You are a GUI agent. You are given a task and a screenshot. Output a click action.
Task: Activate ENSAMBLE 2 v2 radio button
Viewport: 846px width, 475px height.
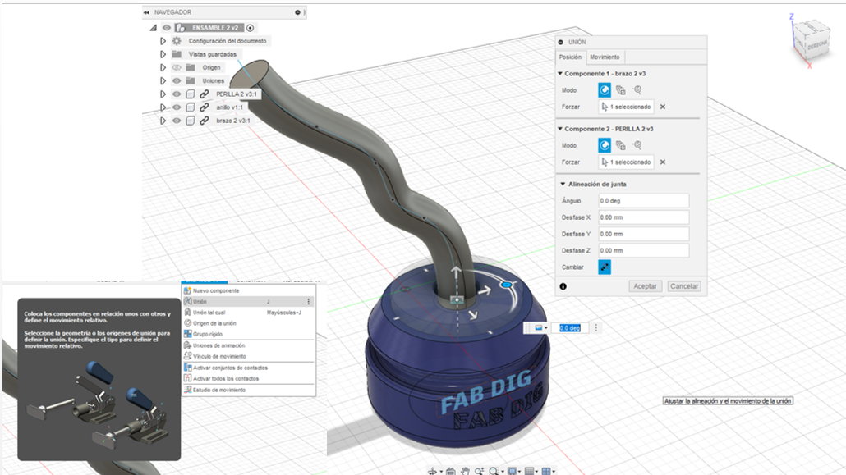click(x=250, y=28)
